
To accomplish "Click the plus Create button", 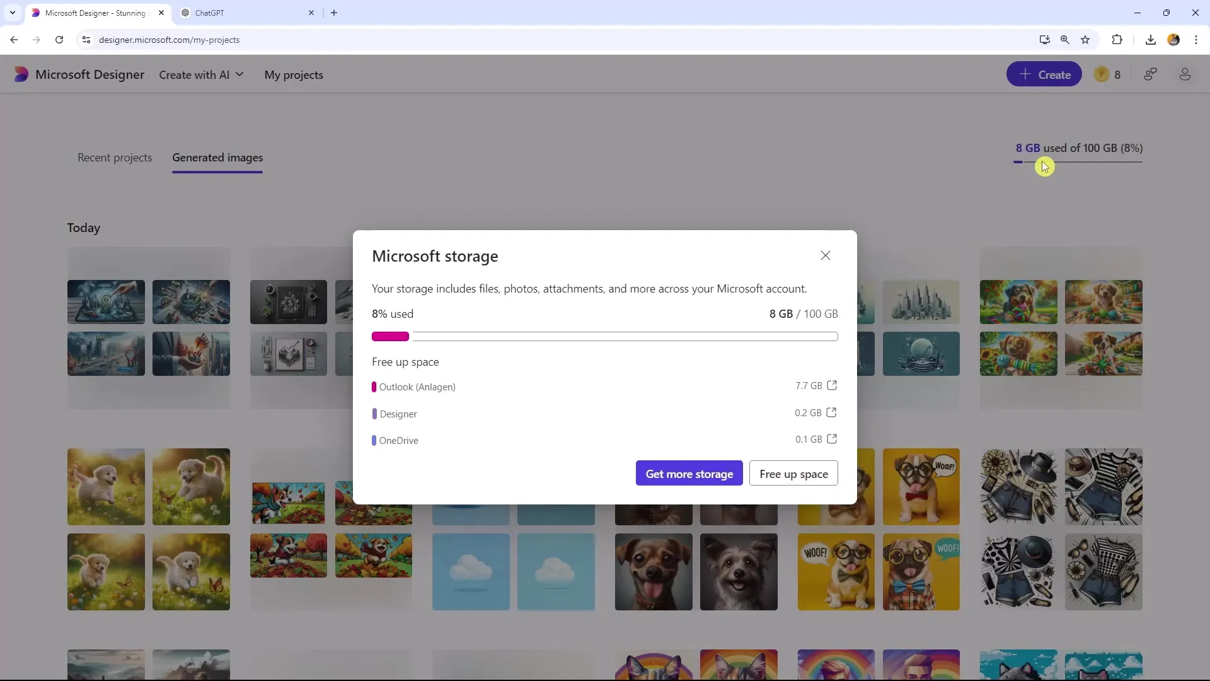I will click(x=1046, y=75).
